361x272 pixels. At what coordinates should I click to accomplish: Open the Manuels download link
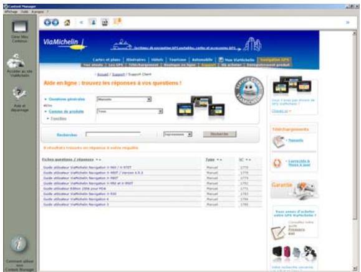click(x=296, y=140)
